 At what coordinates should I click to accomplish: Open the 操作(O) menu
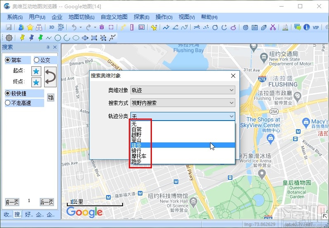[164, 17]
